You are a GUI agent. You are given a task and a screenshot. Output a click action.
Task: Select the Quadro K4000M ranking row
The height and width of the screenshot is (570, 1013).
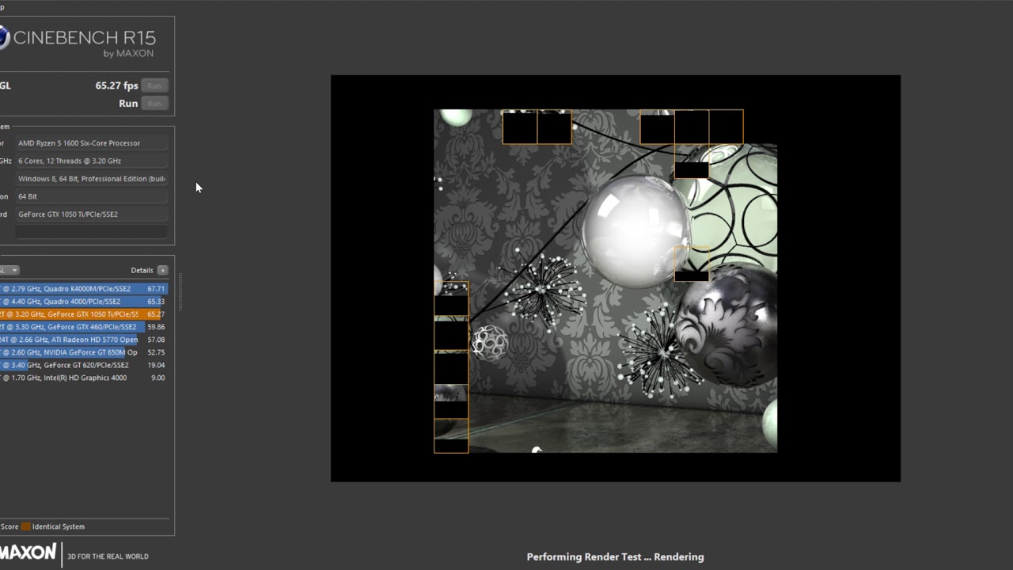pyautogui.click(x=84, y=289)
